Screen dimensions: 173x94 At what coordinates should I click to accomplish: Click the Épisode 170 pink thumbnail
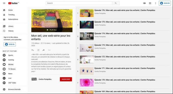87,83
